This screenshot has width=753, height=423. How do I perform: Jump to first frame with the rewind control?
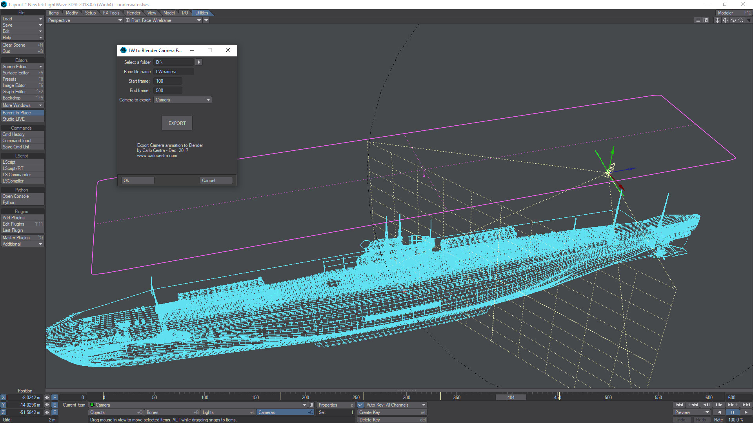point(679,405)
